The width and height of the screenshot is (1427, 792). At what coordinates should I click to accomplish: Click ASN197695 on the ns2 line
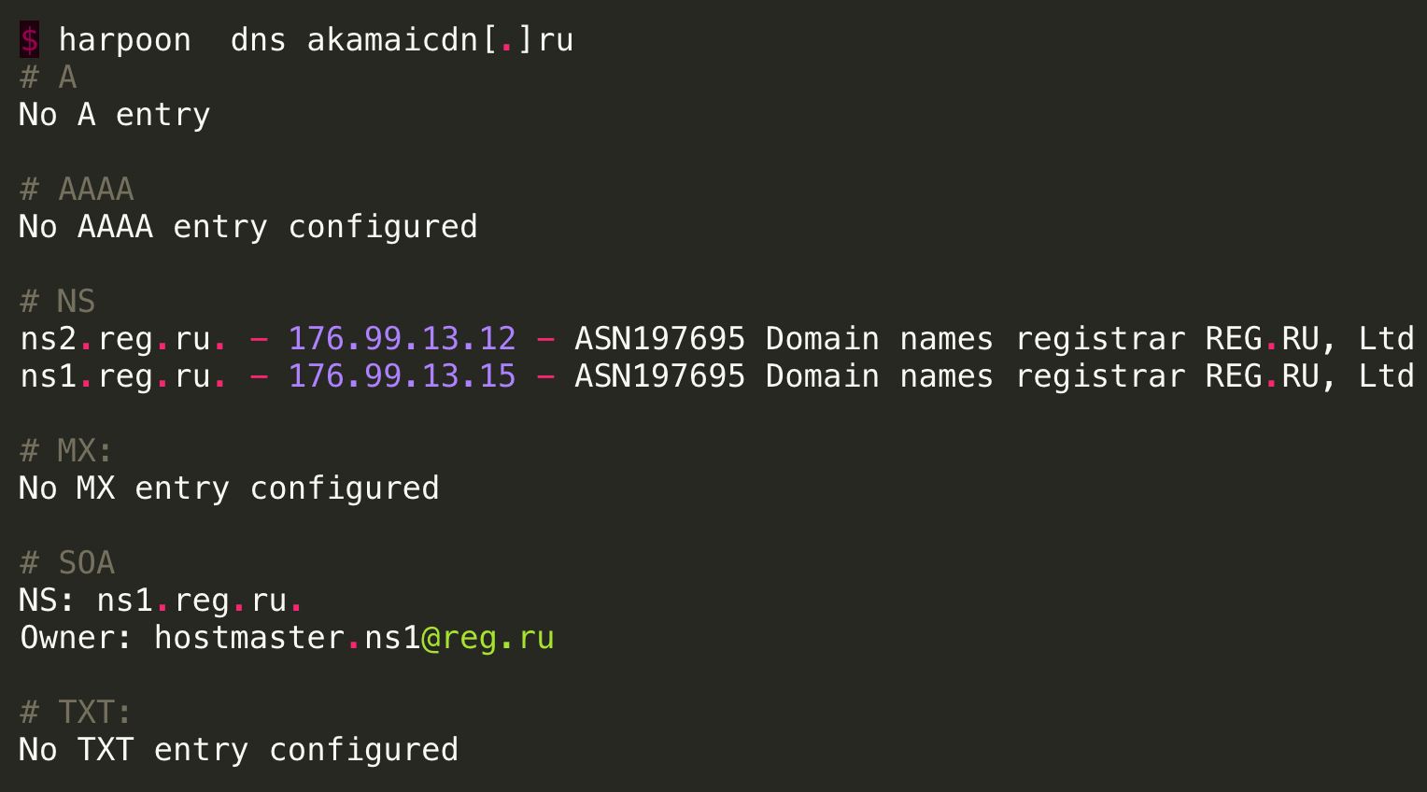pos(660,339)
